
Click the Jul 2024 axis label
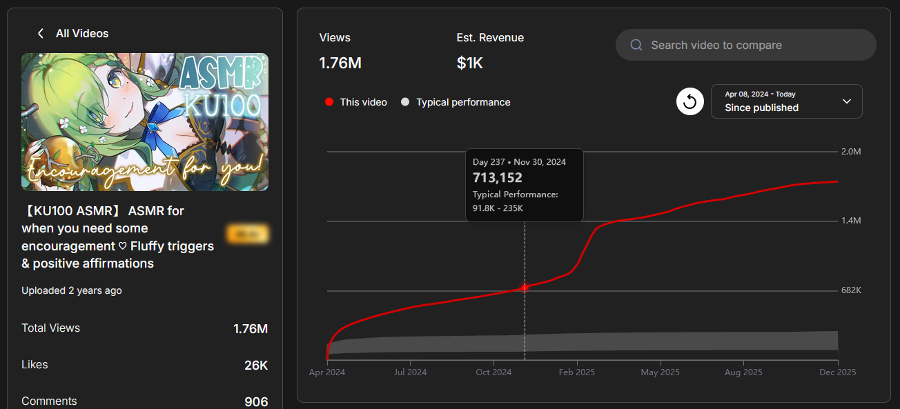[x=410, y=372]
